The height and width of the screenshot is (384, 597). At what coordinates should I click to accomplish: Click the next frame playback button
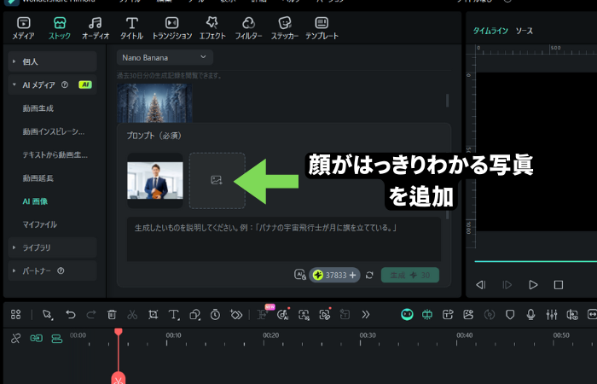507,284
